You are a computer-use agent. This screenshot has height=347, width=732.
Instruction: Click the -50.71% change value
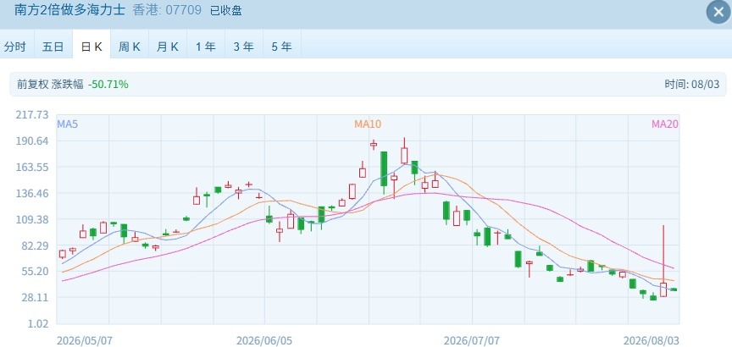[x=108, y=85]
